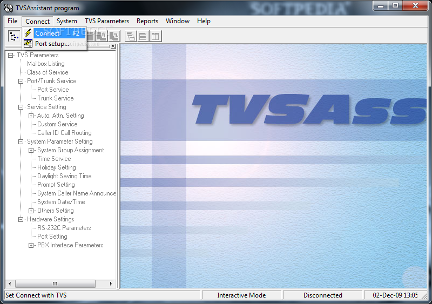Select Port Setting under Hardware Settings
The image size is (432, 304).
tap(52, 237)
